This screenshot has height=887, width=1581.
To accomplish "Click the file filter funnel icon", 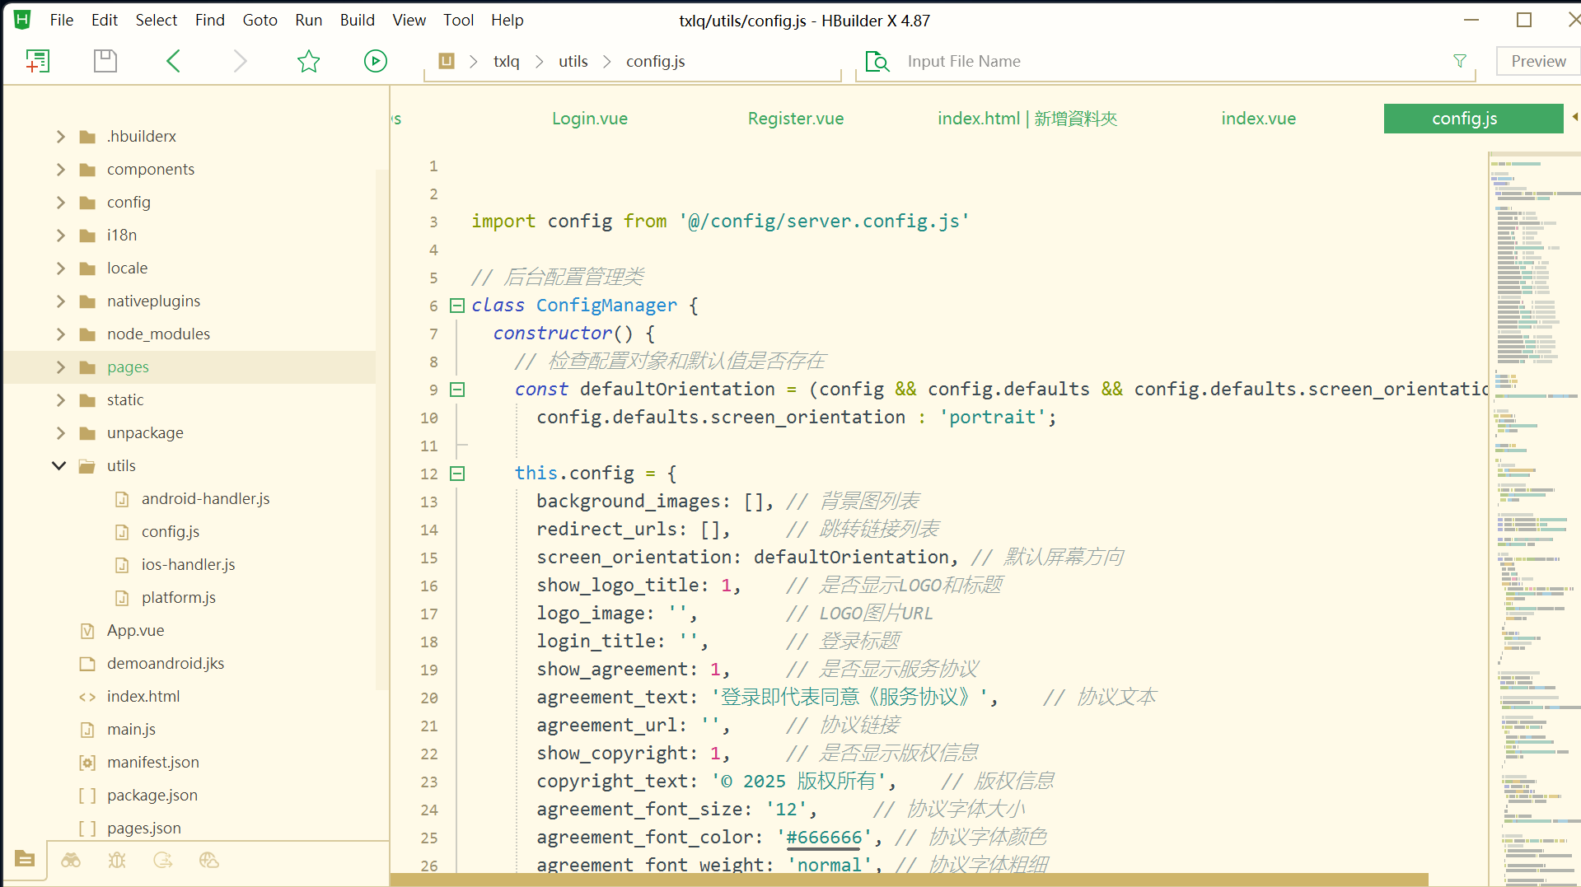I will tap(1459, 61).
